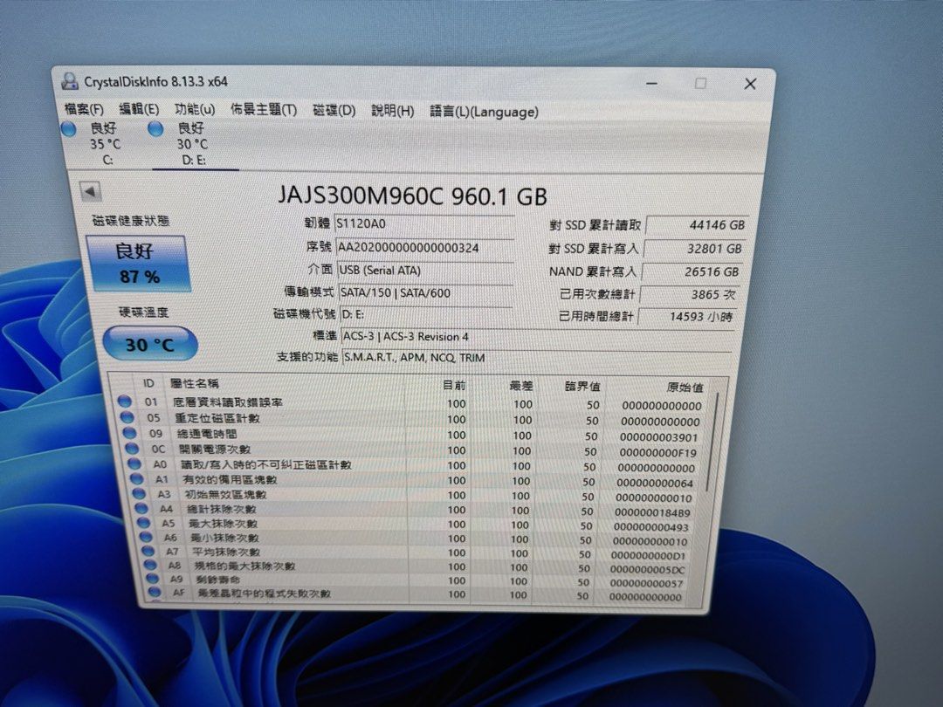Screen dimensions: 943x707
Task: Click the status icon of row A8
Action: click(x=150, y=565)
